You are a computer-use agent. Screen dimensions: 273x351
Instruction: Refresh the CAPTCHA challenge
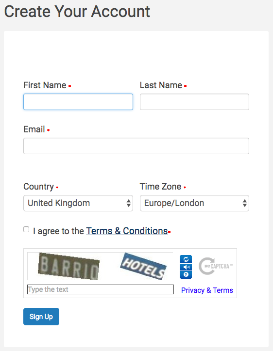click(186, 259)
